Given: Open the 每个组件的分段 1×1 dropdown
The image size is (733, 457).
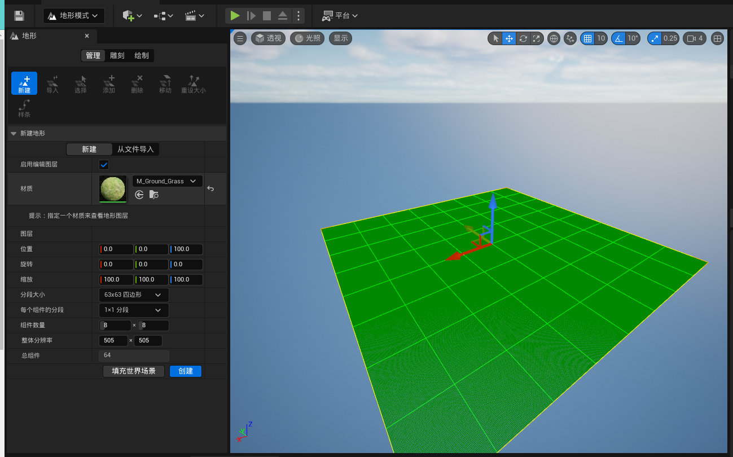Looking at the screenshot, I should click(x=134, y=310).
